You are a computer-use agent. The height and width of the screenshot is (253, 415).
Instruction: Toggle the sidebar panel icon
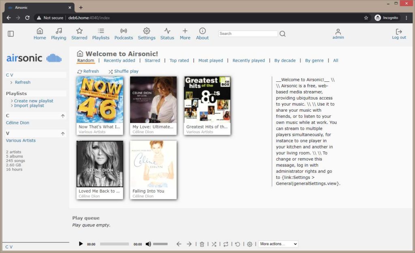[11, 34]
